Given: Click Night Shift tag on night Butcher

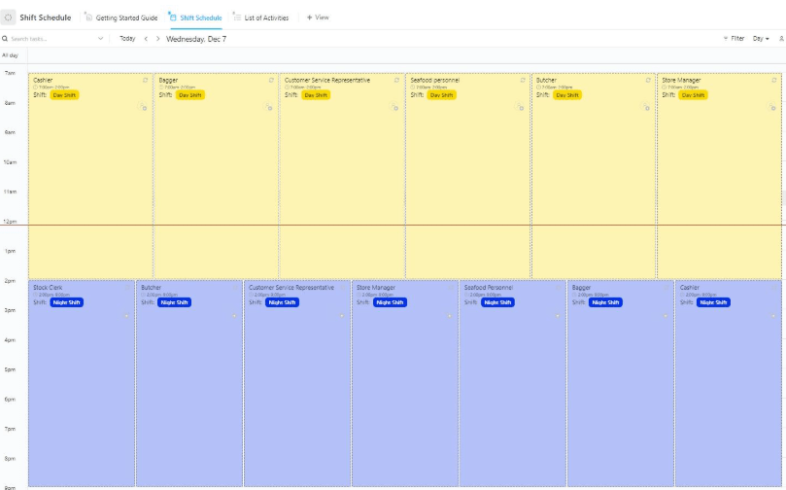Looking at the screenshot, I should [175, 302].
